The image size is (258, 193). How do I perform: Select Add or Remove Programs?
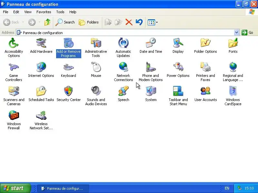(x=68, y=48)
